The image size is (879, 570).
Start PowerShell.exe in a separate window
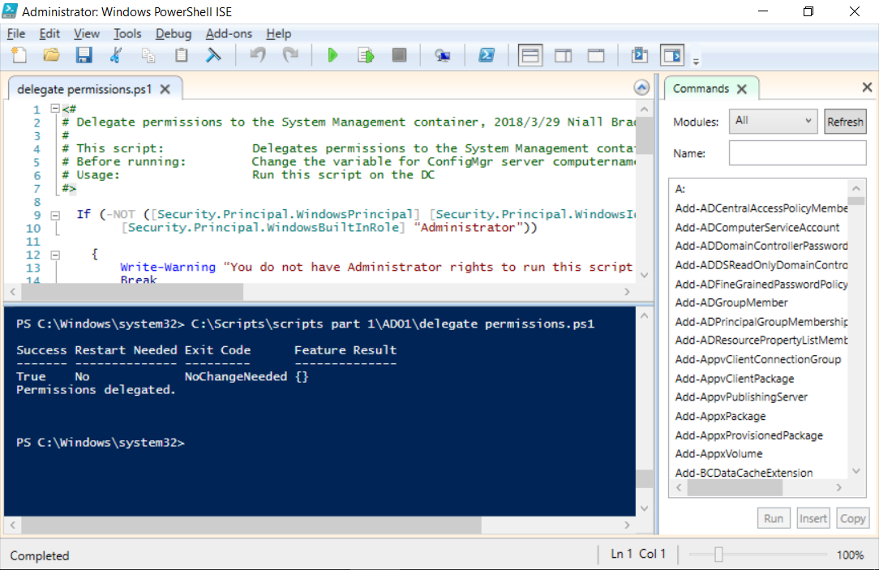pos(487,55)
